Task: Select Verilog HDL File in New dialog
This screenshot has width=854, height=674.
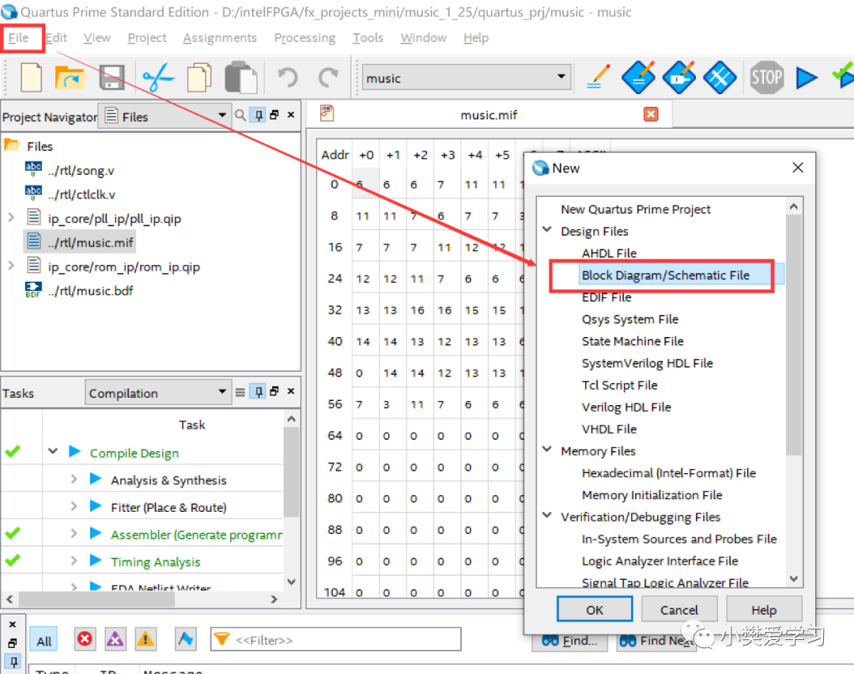Action: point(625,407)
